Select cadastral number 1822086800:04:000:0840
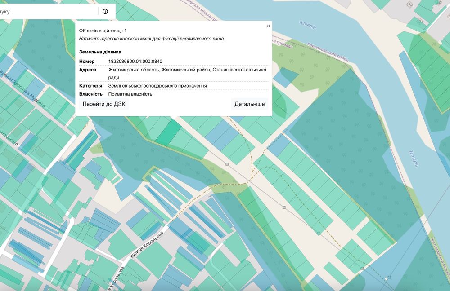Screen dimensions: 450x291 (135, 61)
